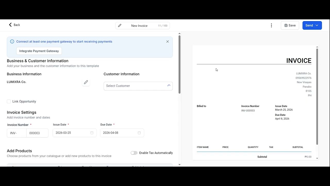Click phone number 09569922976 in preview
Image resolution: width=330 pixels, height=186 pixels.
pyautogui.click(x=303, y=78)
